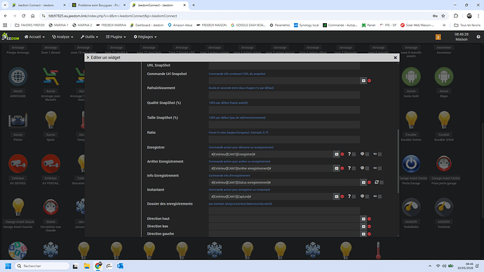
Task: Expand the hidden bookmarks overflow chevron
Action: pyautogui.click(x=444, y=25)
